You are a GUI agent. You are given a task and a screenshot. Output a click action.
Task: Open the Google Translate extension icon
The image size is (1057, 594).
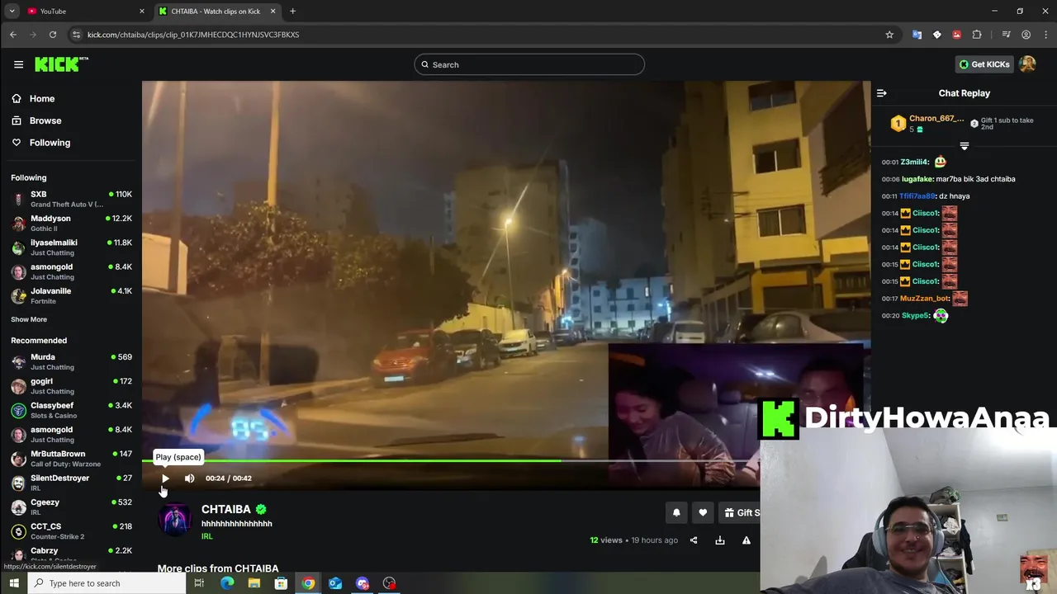click(917, 35)
